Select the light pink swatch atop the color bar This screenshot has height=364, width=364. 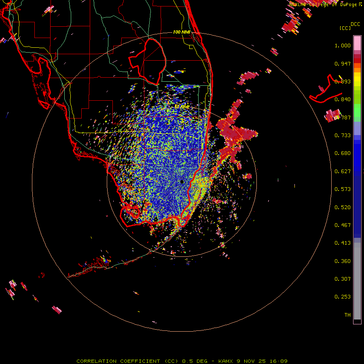pos(357,43)
